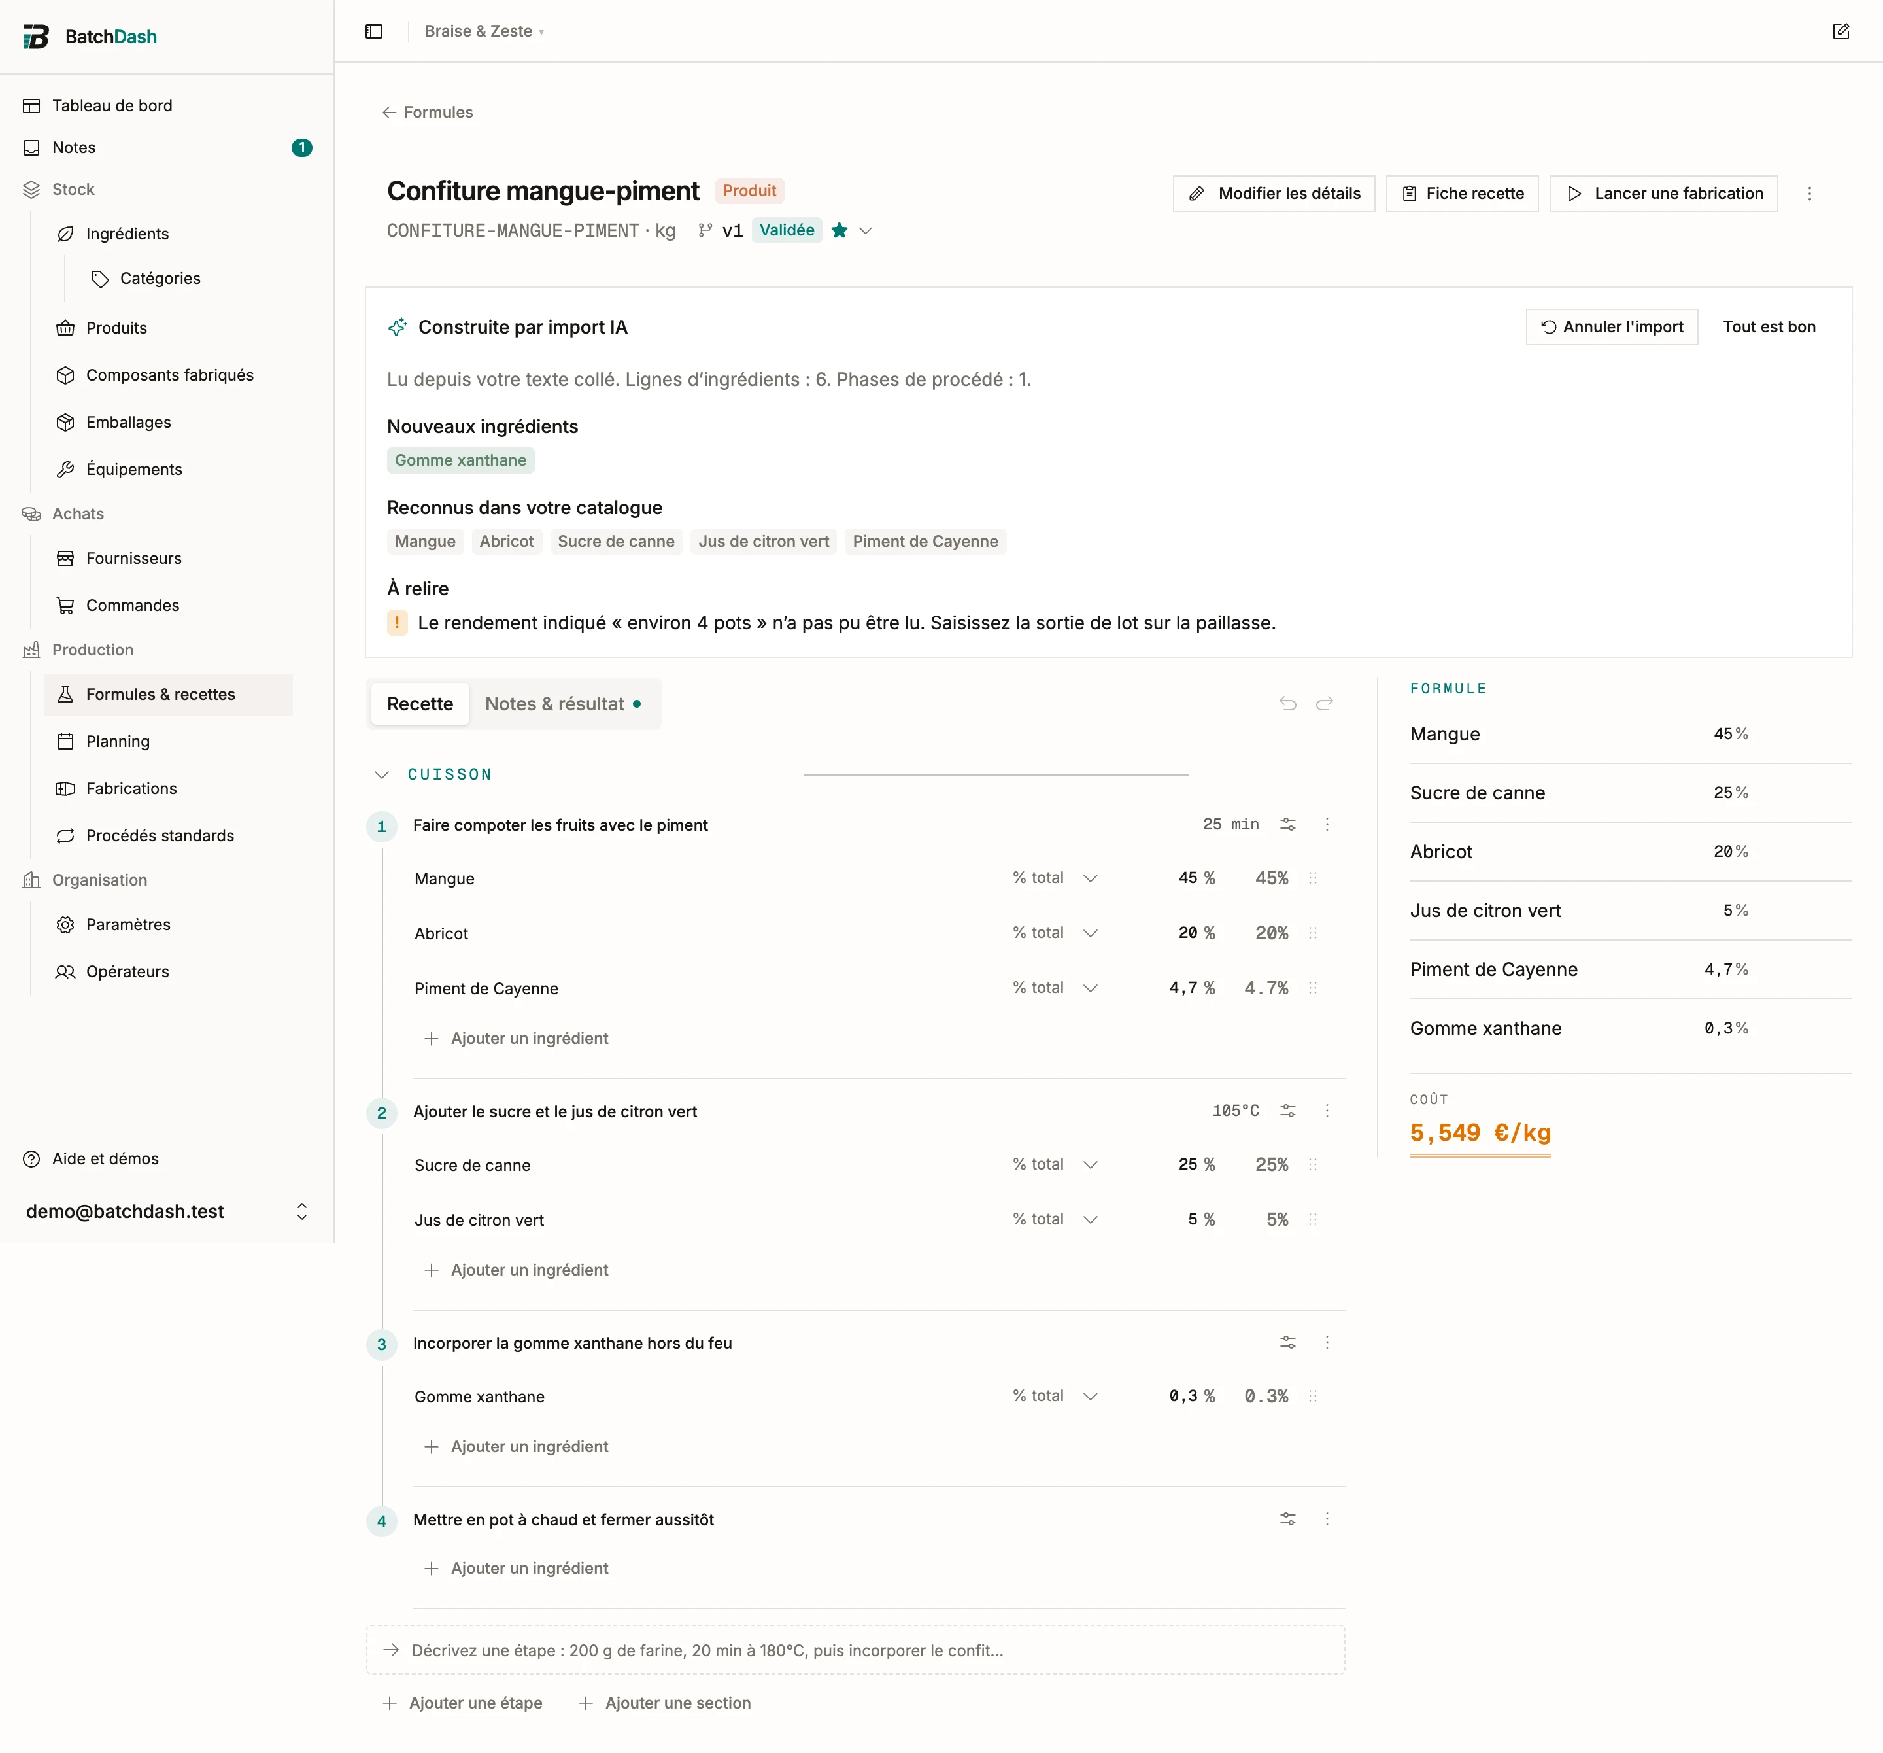Open three-dot menu for step 2
The image size is (1883, 1753).
tap(1327, 1111)
